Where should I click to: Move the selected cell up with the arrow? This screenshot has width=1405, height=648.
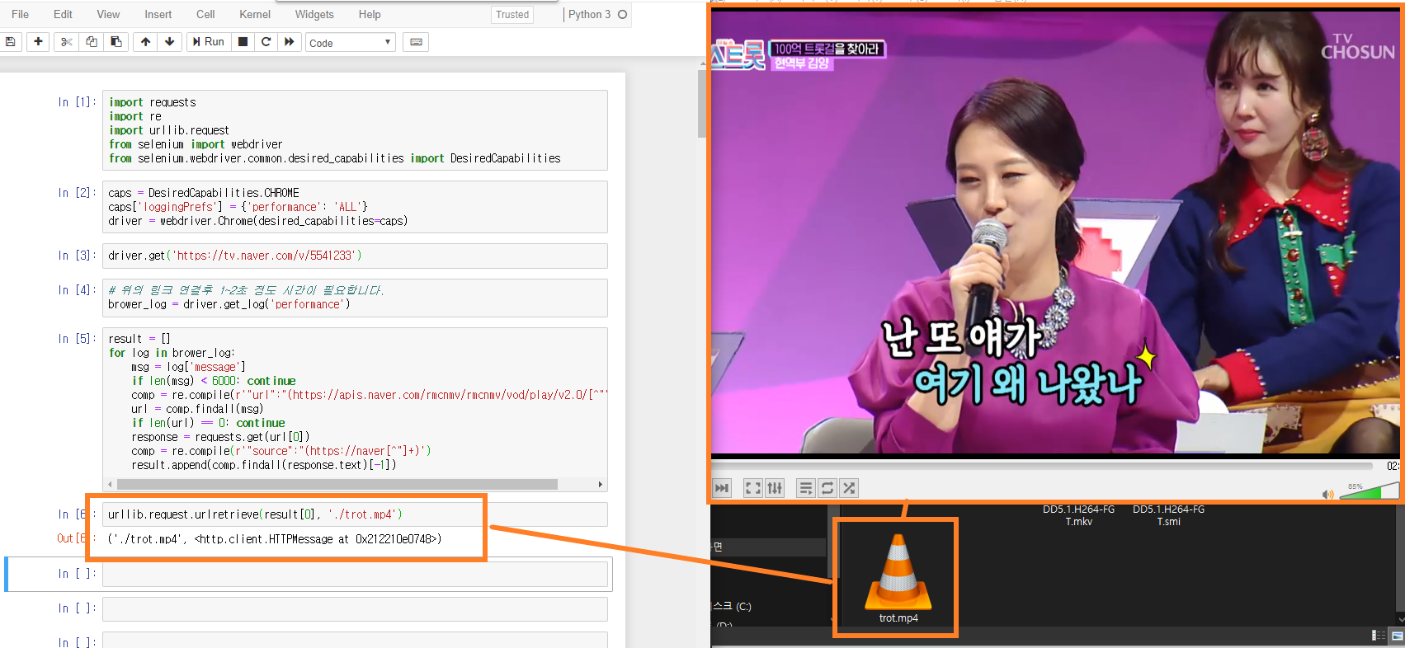point(145,42)
